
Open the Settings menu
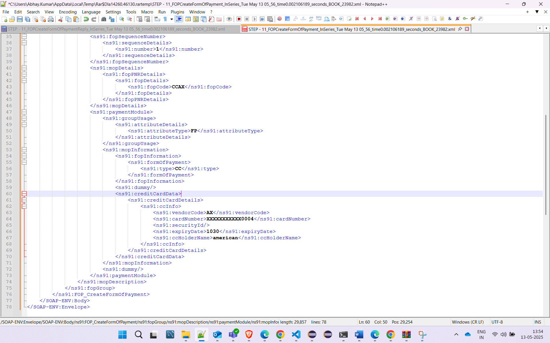(x=113, y=12)
